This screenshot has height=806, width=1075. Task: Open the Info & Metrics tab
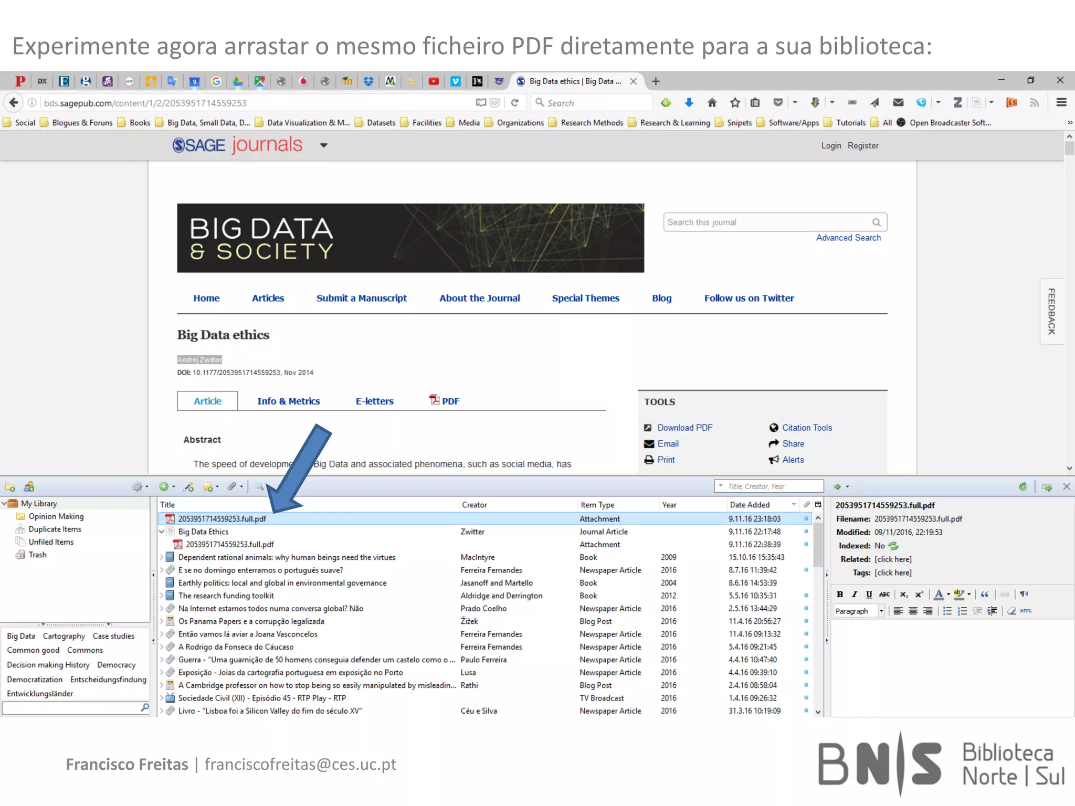pyautogui.click(x=288, y=401)
